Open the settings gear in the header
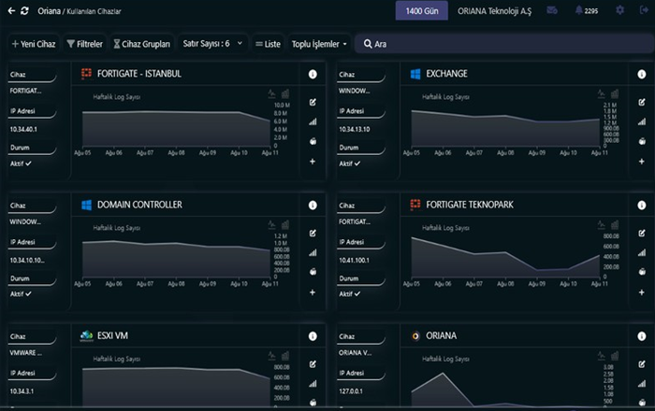This screenshot has height=411, width=655. tap(619, 10)
